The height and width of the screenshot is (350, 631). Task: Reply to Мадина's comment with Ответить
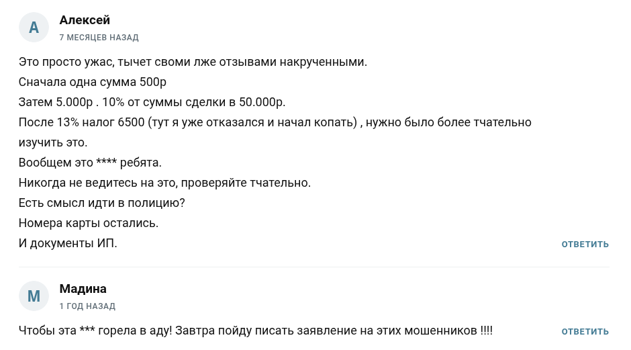tap(585, 332)
